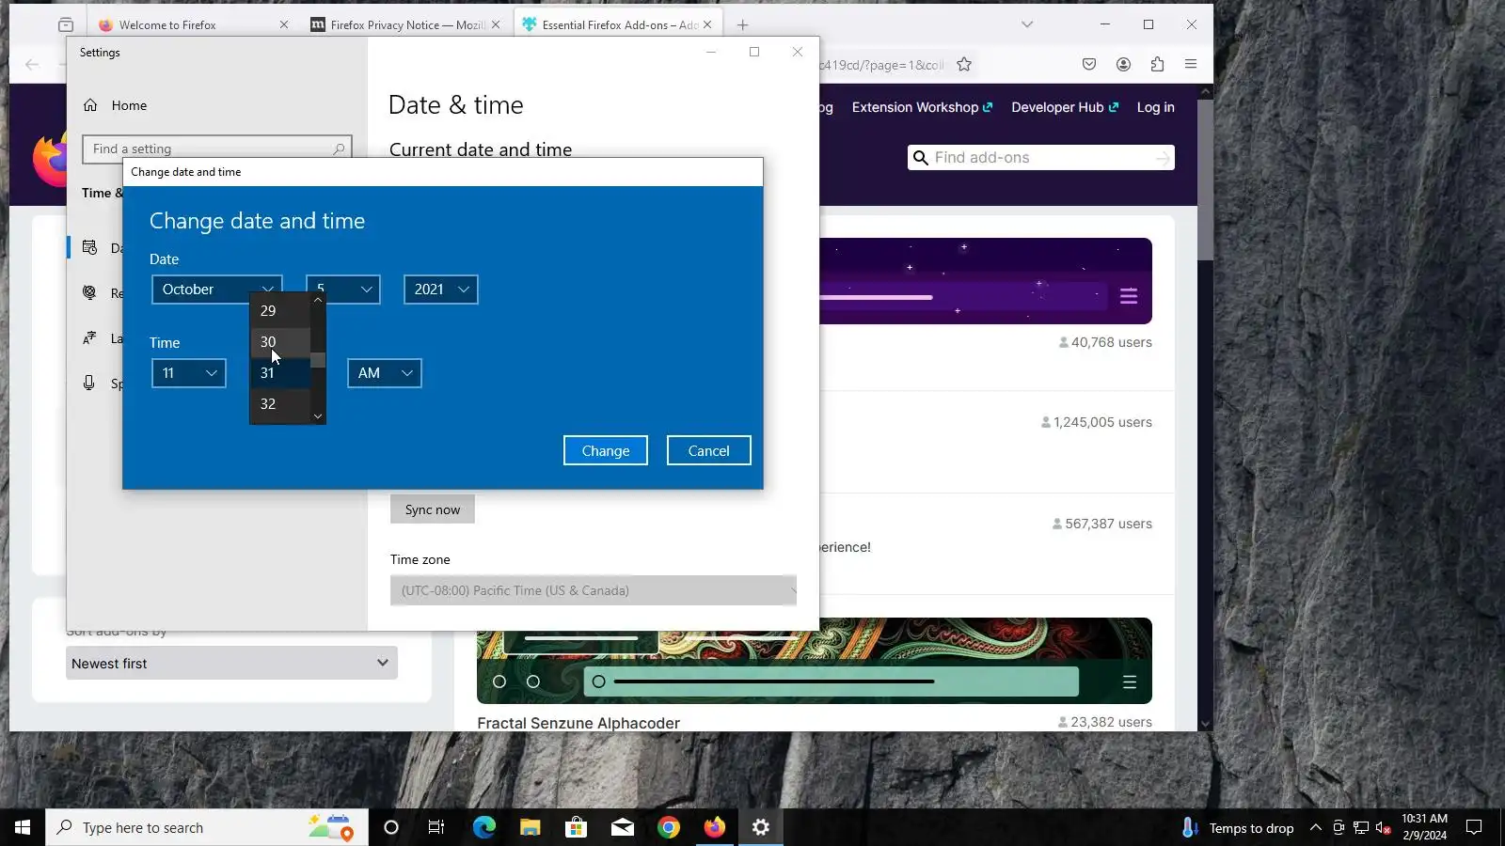This screenshot has height=846, width=1505.
Task: Open a new Firefox tab with plus button
Action: point(742,24)
